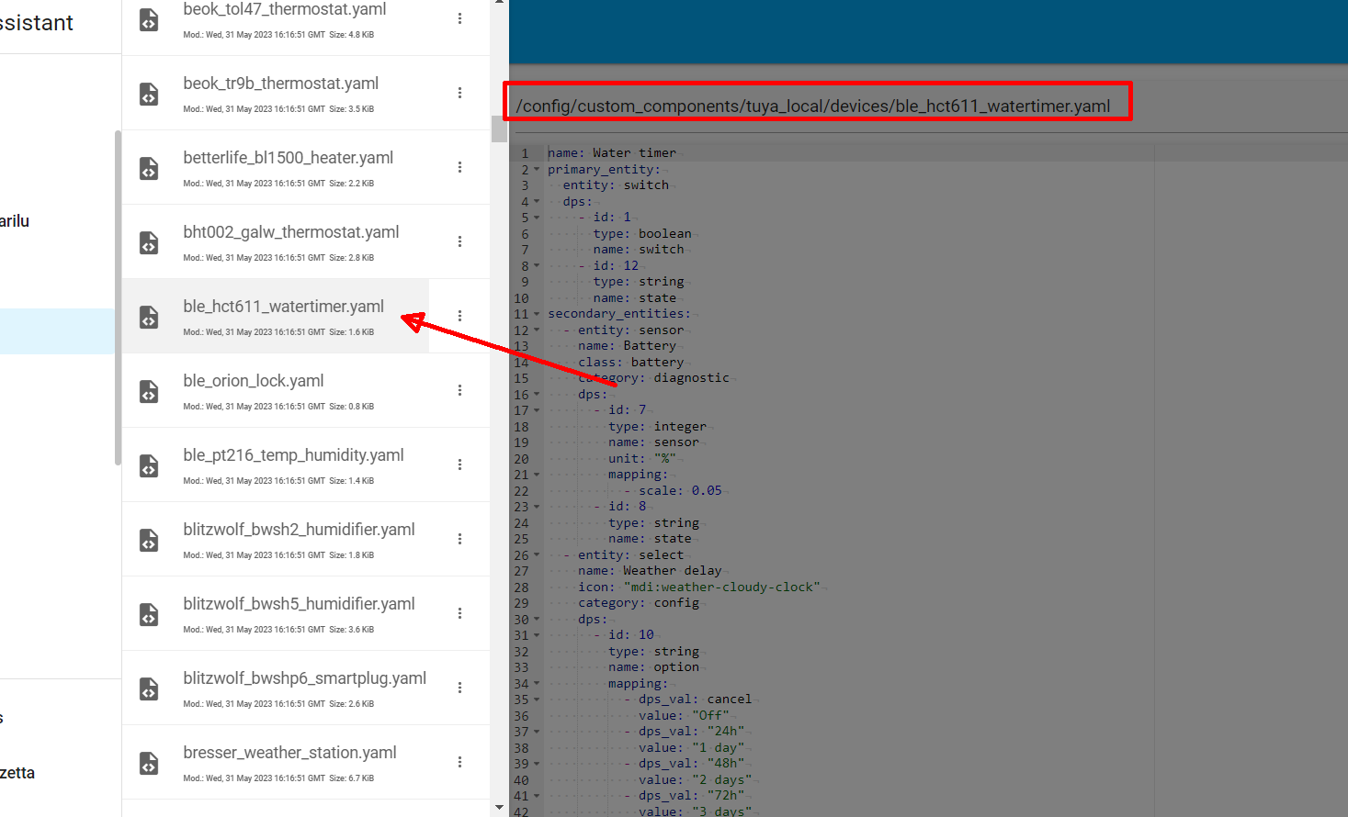Collapse the primary_entity block on line 2
Image resolution: width=1348 pixels, height=817 pixels.
click(537, 169)
